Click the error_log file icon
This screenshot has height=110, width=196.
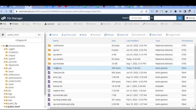tap(49, 77)
